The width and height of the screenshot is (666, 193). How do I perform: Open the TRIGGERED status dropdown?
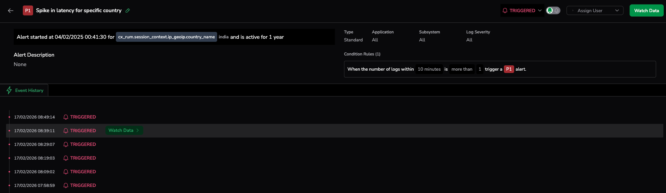[x=522, y=11]
